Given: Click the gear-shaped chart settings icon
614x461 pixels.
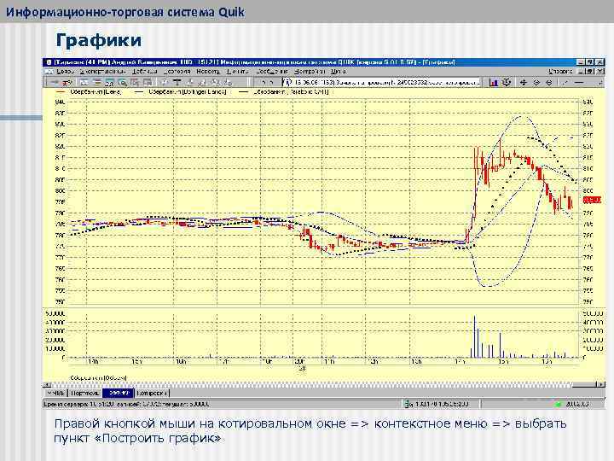Looking at the screenshot, I should point(507,82).
